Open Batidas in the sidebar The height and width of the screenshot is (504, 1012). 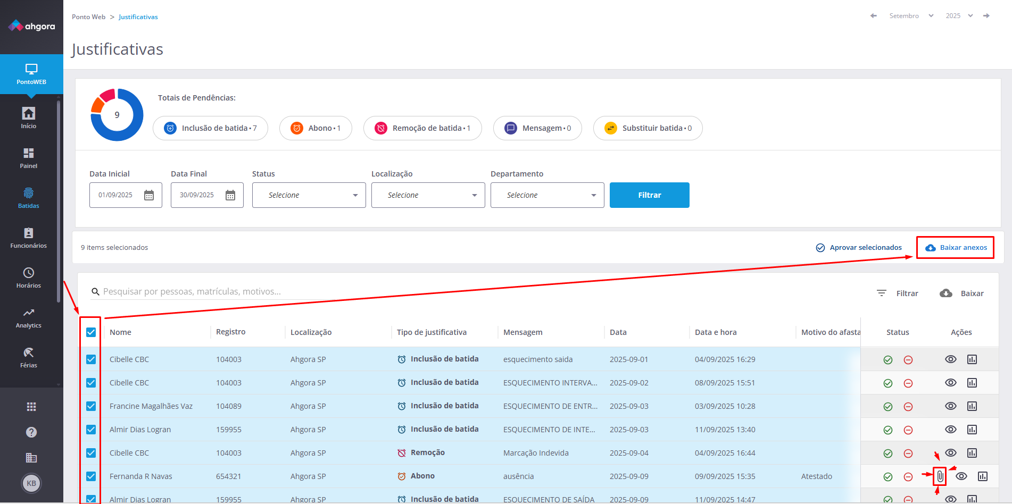pos(29,198)
